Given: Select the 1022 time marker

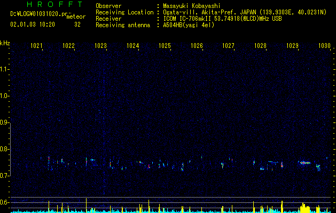Looking at the screenshot, I should (68, 46).
